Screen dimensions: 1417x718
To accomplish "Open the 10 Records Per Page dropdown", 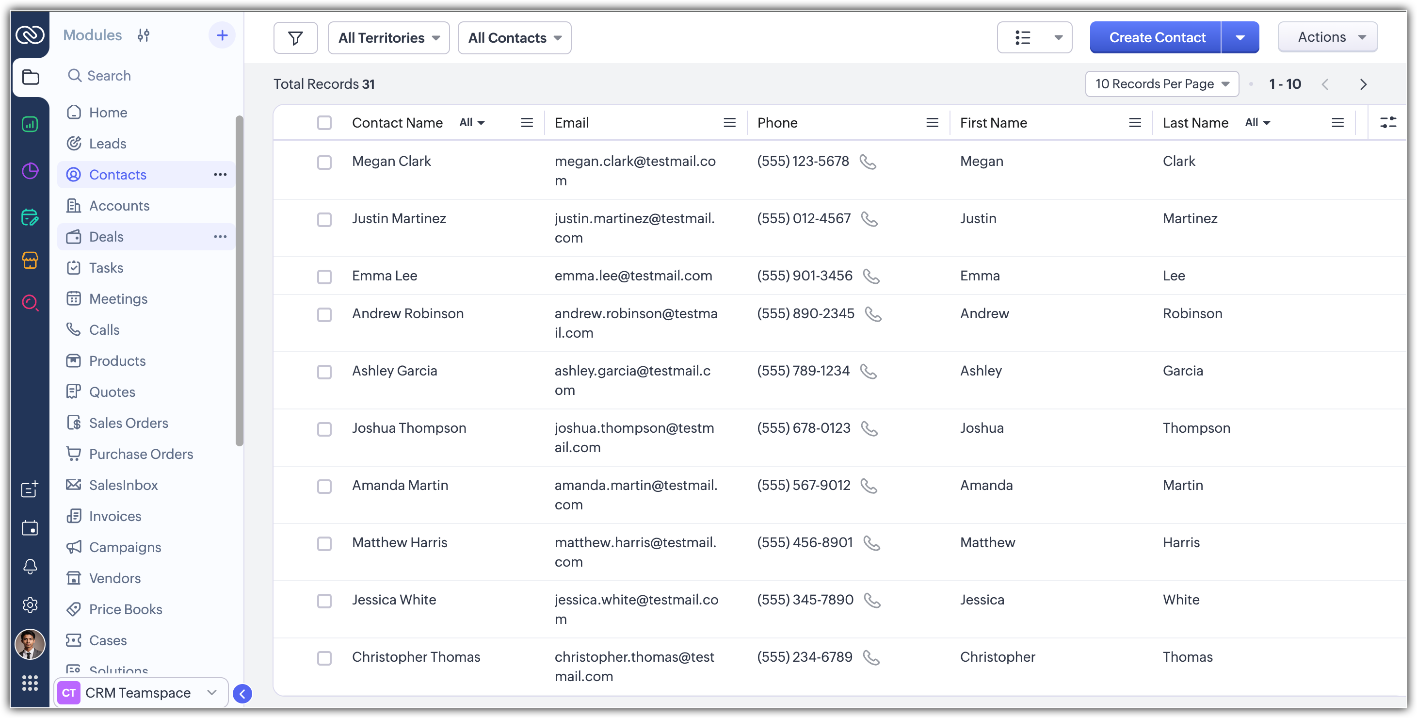I will [x=1161, y=84].
